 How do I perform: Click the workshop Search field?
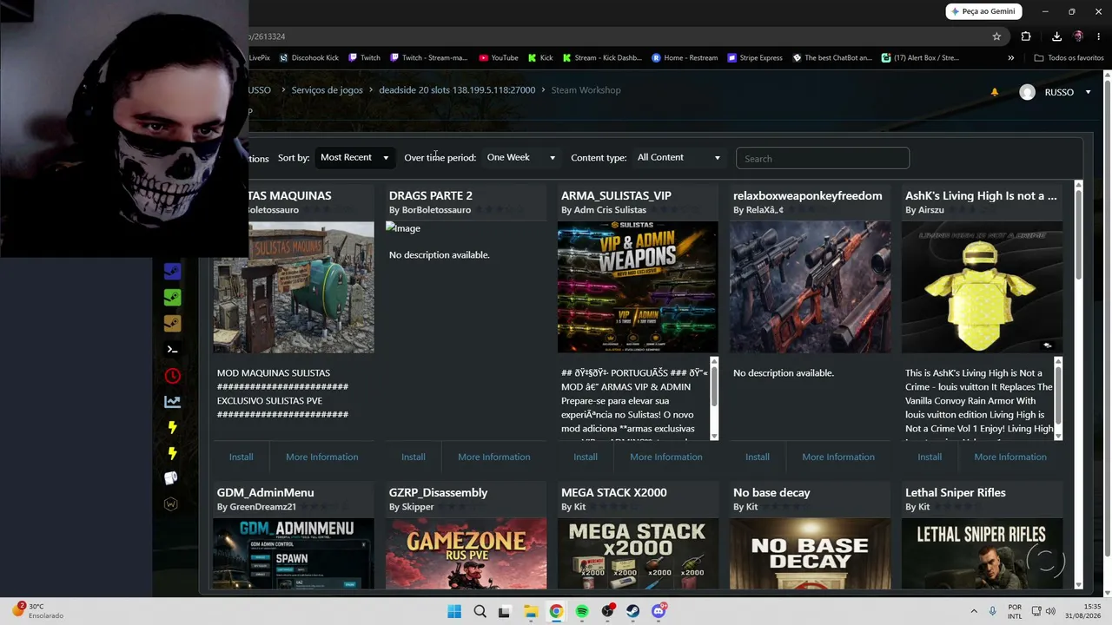[x=823, y=158]
